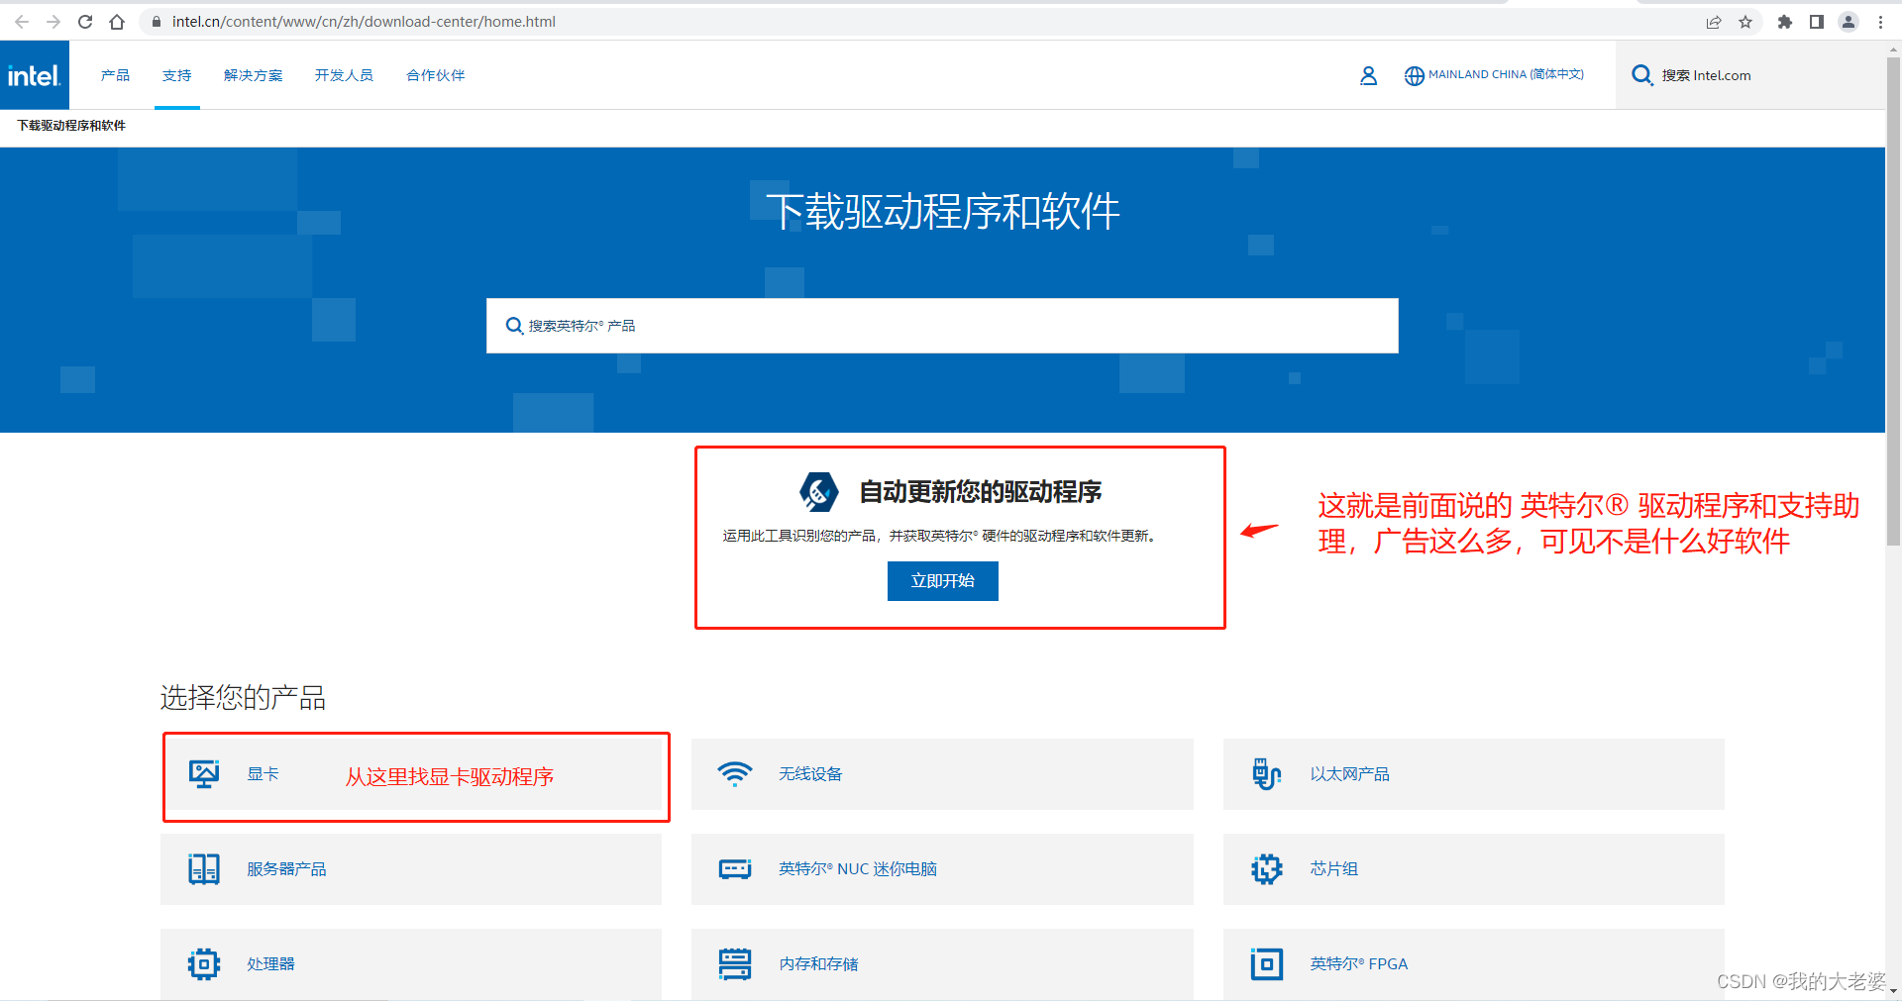Bookmark this page with the star icon
This screenshot has width=1902, height=1001.
1745,22
